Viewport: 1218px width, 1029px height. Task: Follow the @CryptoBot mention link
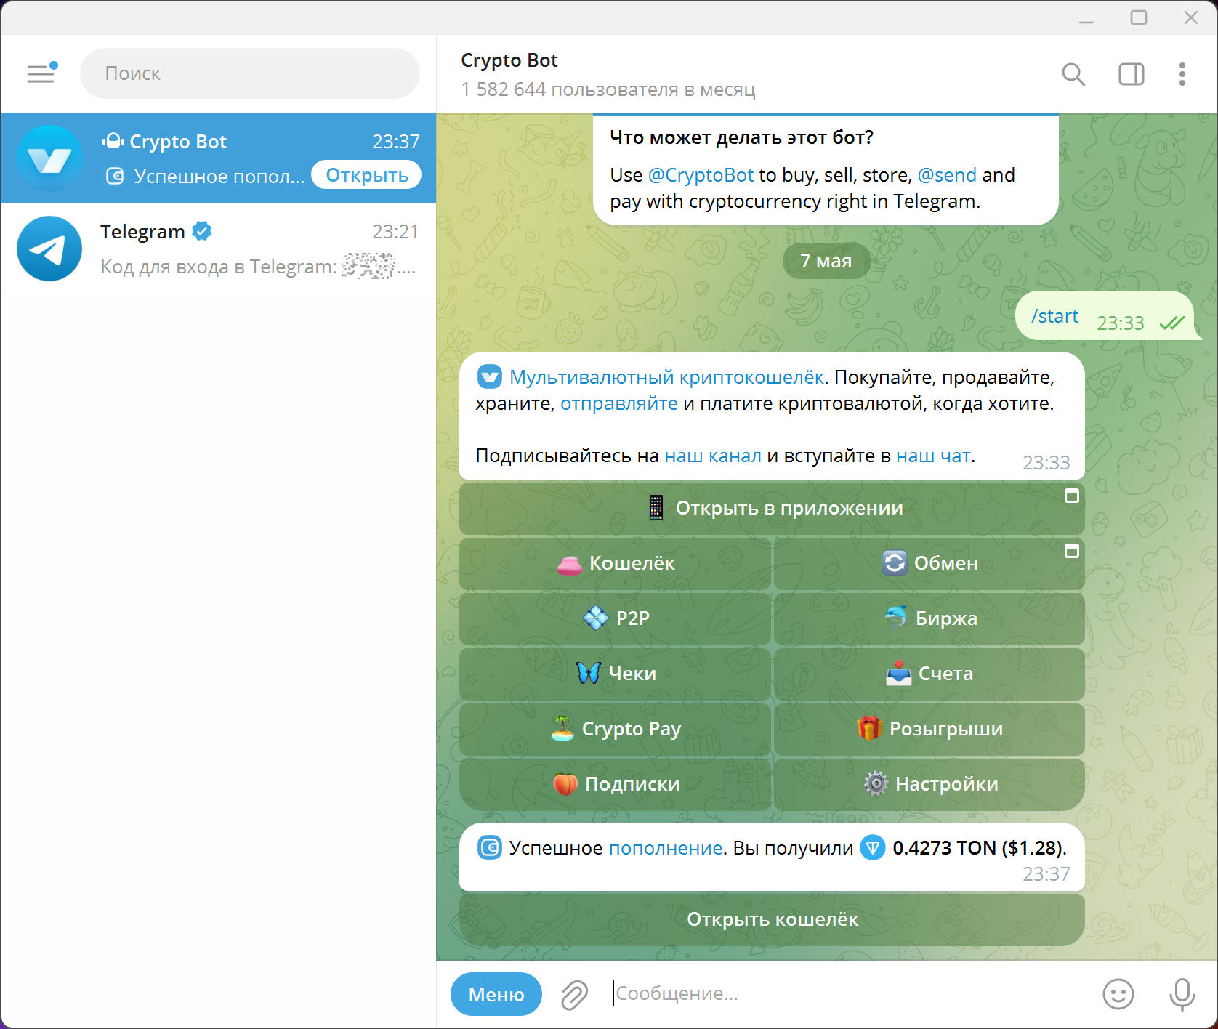(x=701, y=175)
